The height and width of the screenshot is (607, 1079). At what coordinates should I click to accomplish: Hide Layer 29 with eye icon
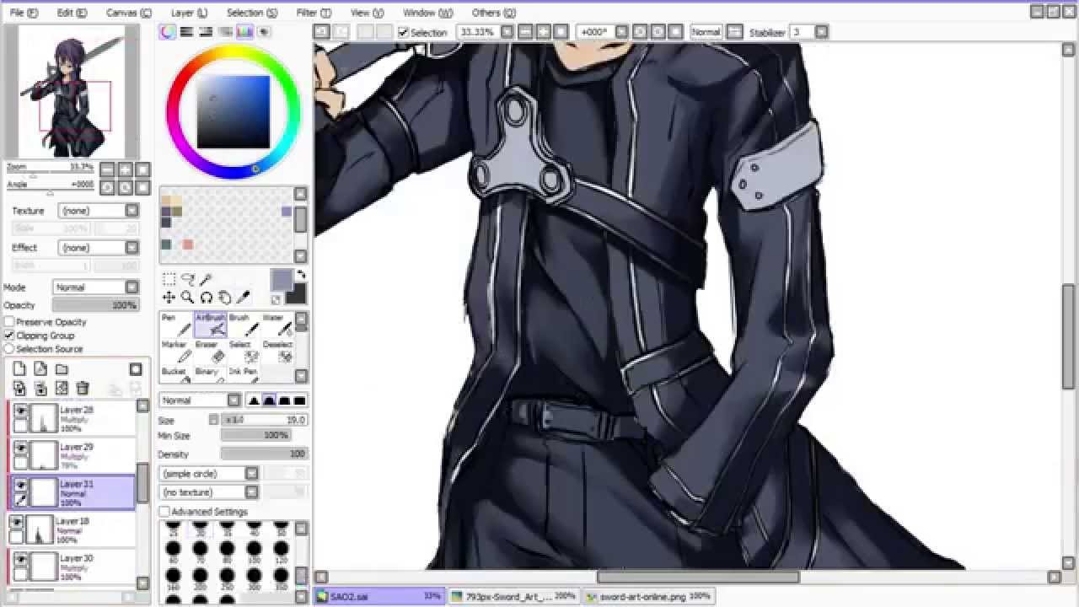[20, 448]
